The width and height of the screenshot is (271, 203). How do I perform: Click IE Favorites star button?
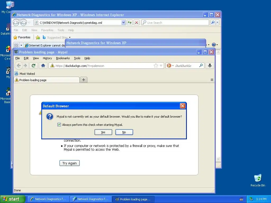(22, 37)
